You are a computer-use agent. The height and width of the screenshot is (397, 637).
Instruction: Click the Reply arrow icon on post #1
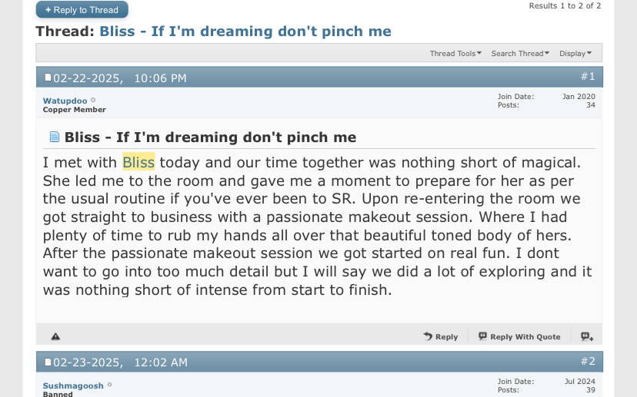click(x=428, y=336)
